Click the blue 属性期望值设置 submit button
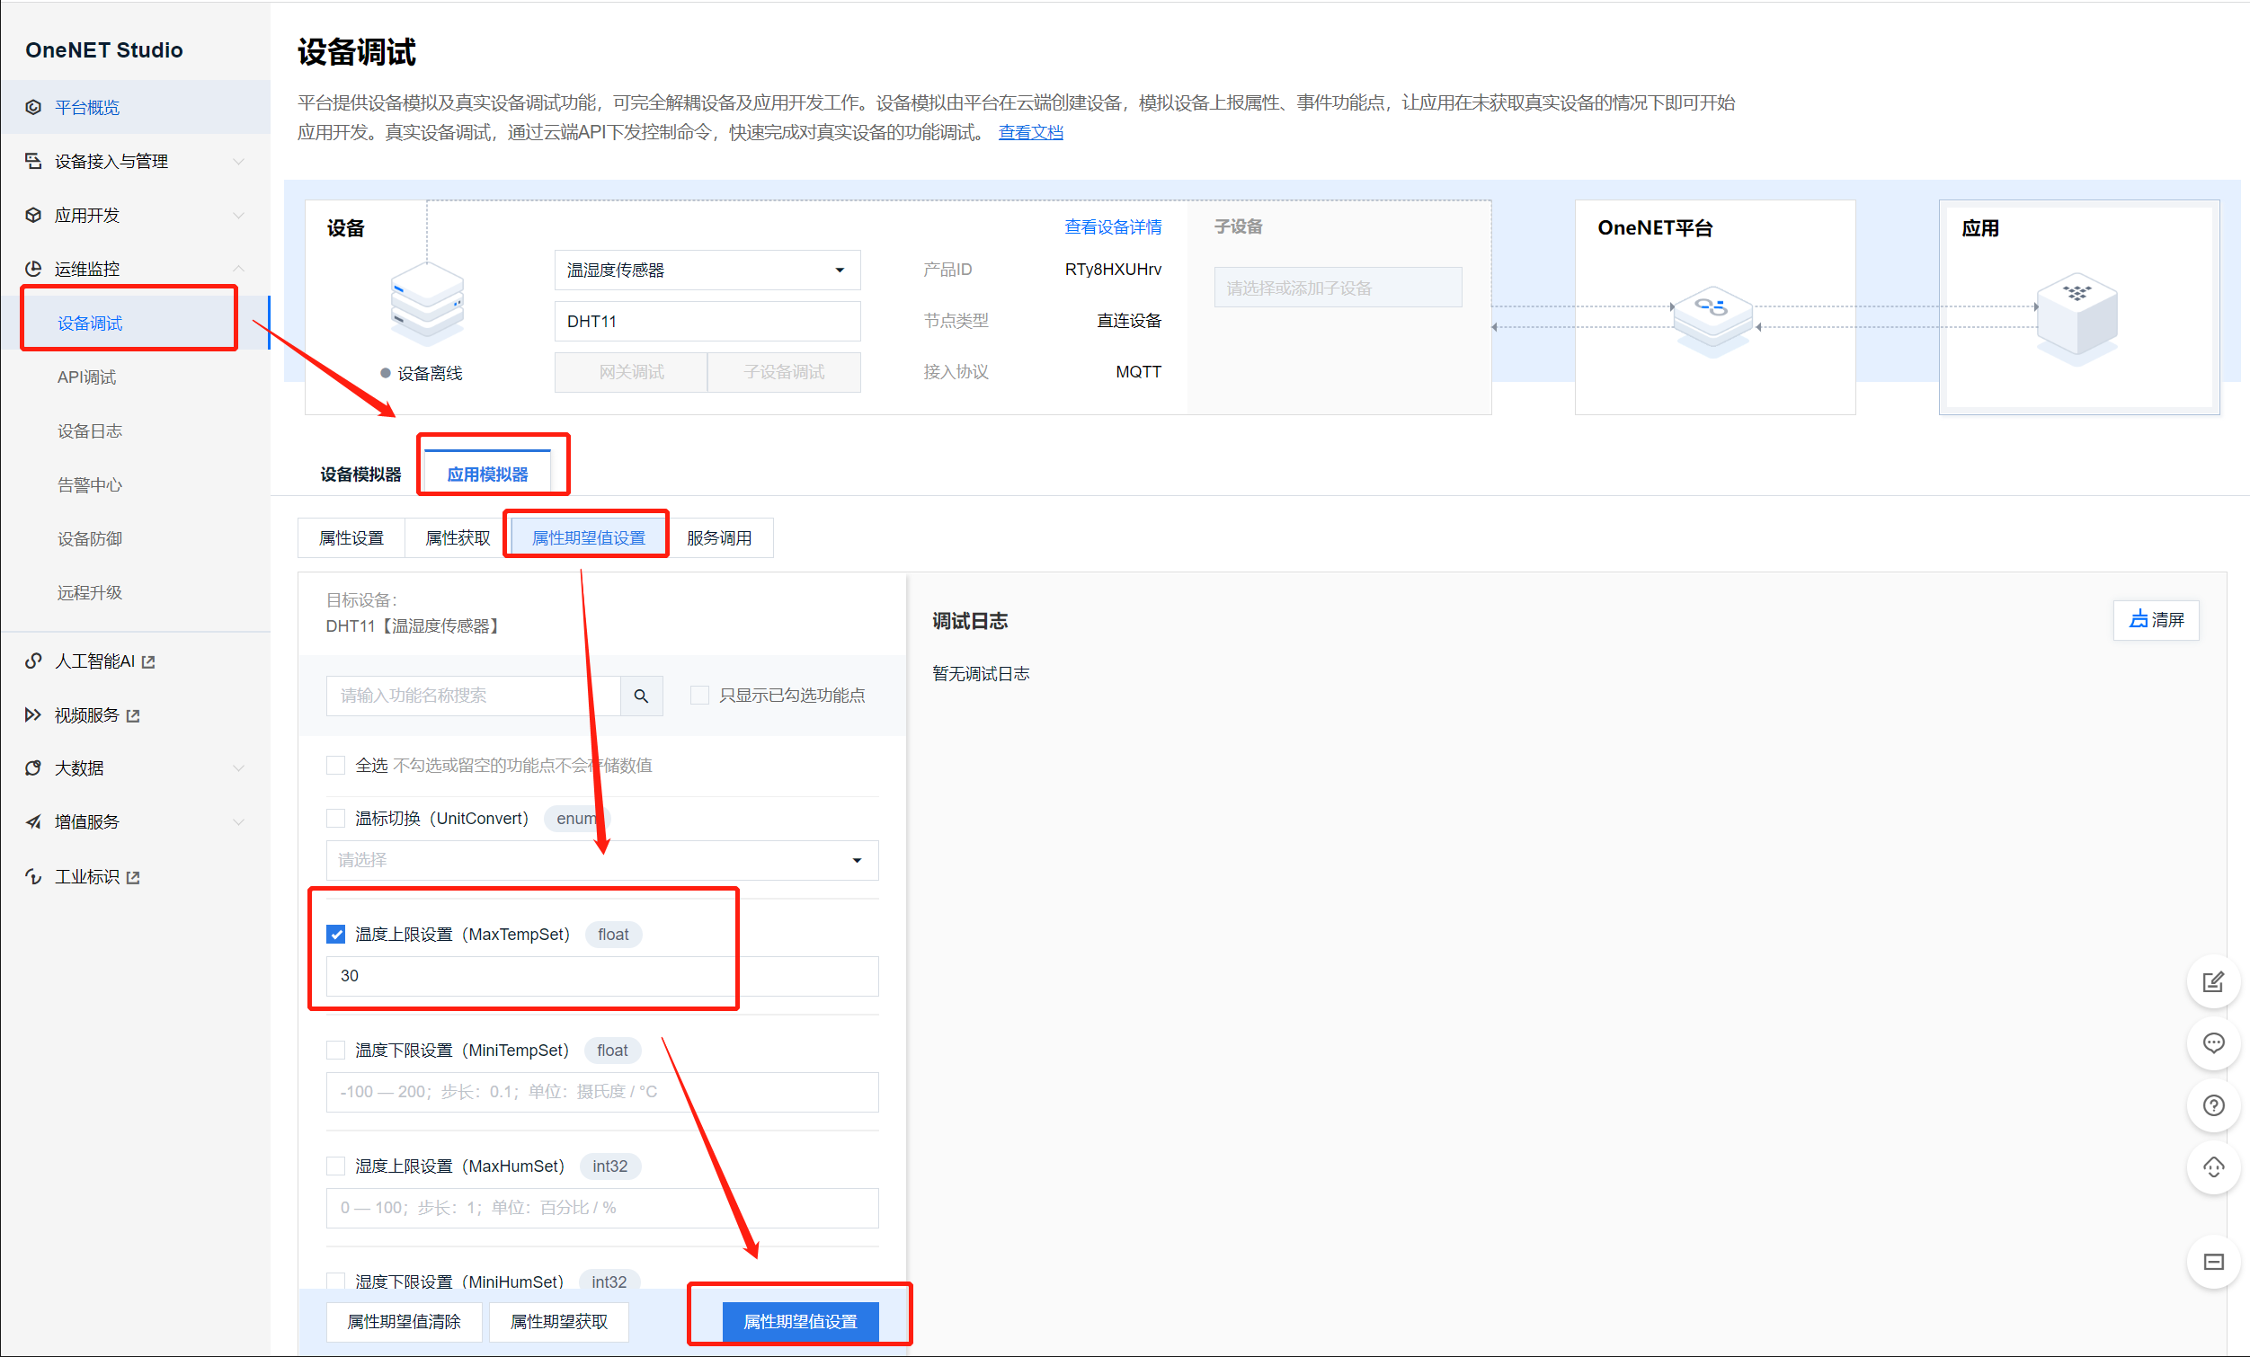 pos(800,1321)
